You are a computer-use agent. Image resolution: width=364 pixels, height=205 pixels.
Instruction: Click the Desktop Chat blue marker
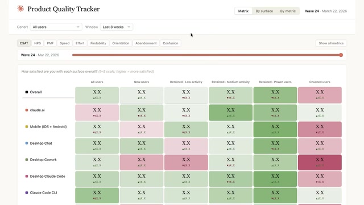(27, 143)
